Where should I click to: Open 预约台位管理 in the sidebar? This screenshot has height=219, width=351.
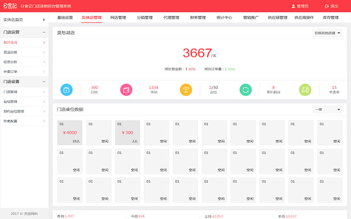tap(24, 111)
